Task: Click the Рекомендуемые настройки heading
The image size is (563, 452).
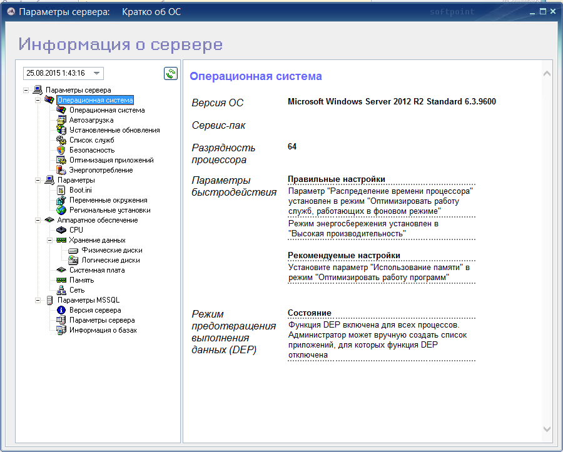Action: click(344, 256)
